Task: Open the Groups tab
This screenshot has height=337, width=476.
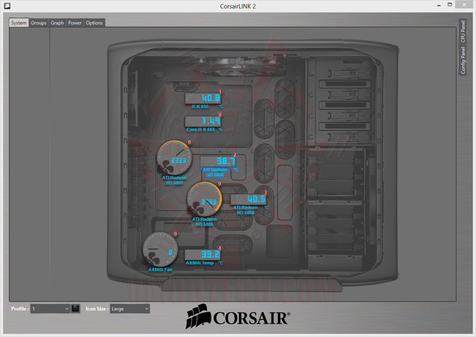Action: pyautogui.click(x=39, y=23)
